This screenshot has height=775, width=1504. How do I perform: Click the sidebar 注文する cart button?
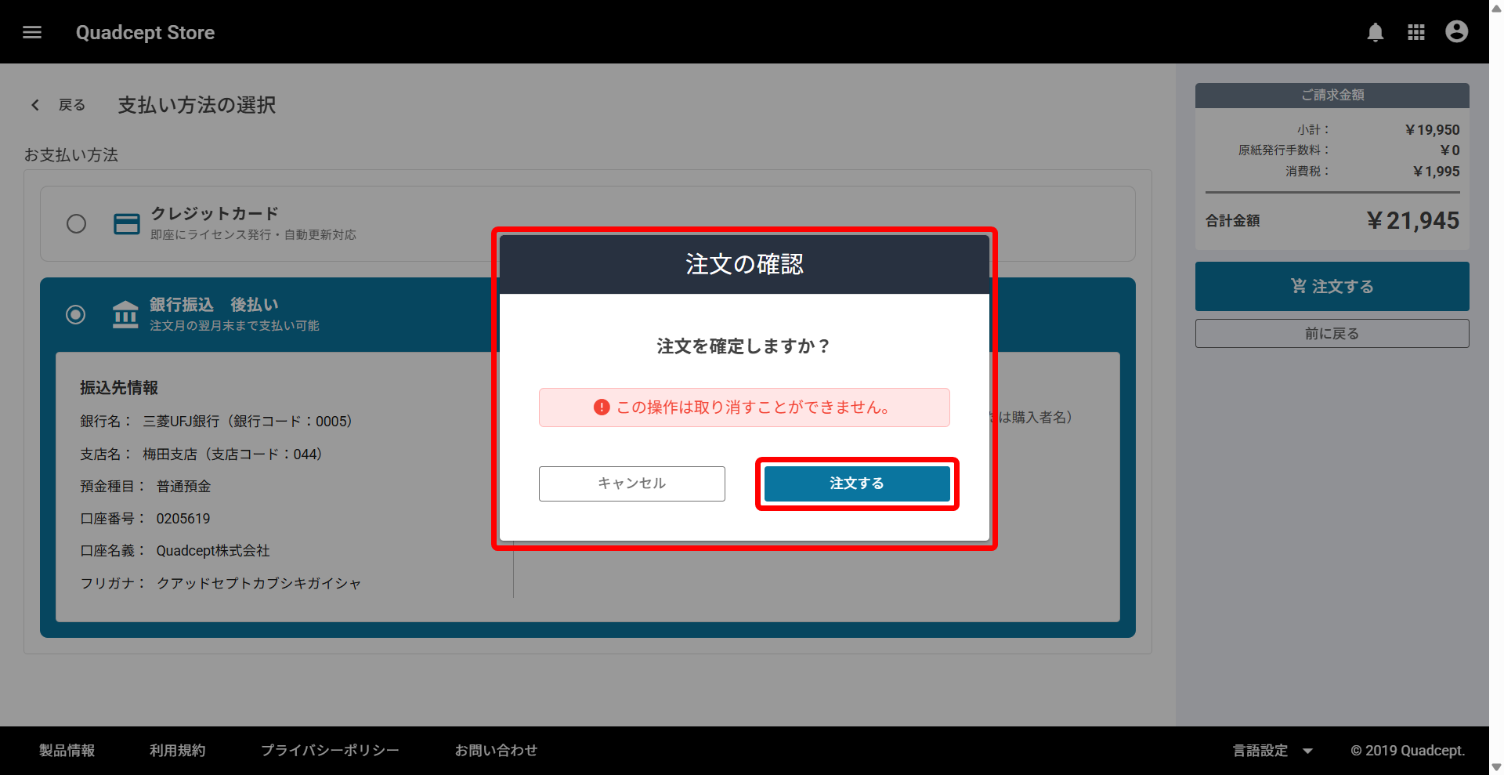pyautogui.click(x=1332, y=287)
